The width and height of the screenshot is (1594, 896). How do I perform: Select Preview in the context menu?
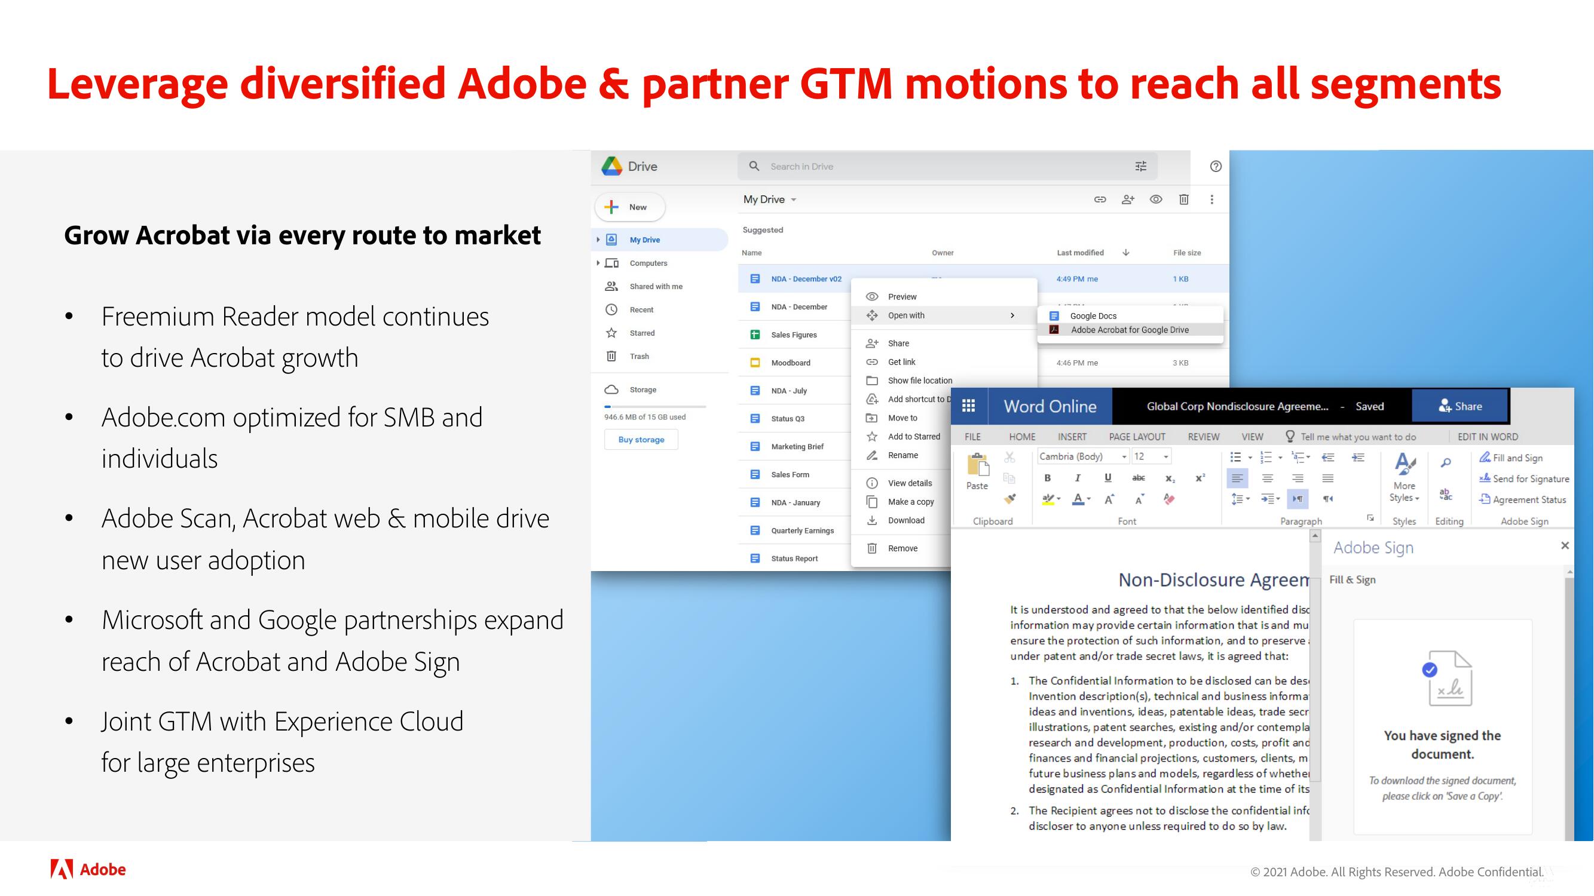(x=944, y=297)
